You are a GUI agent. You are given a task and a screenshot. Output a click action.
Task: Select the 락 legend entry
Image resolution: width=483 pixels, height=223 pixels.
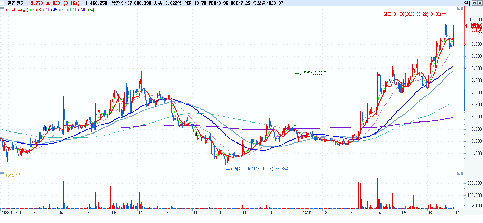91,10
